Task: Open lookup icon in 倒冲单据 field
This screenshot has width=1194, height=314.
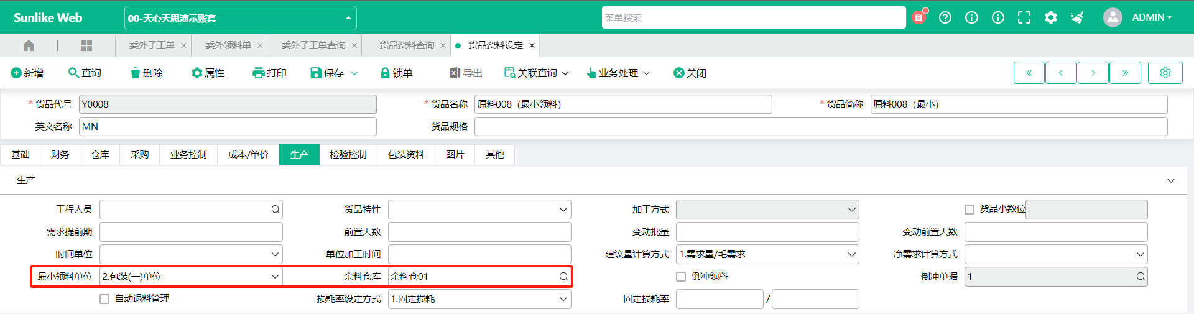Action: [1141, 277]
